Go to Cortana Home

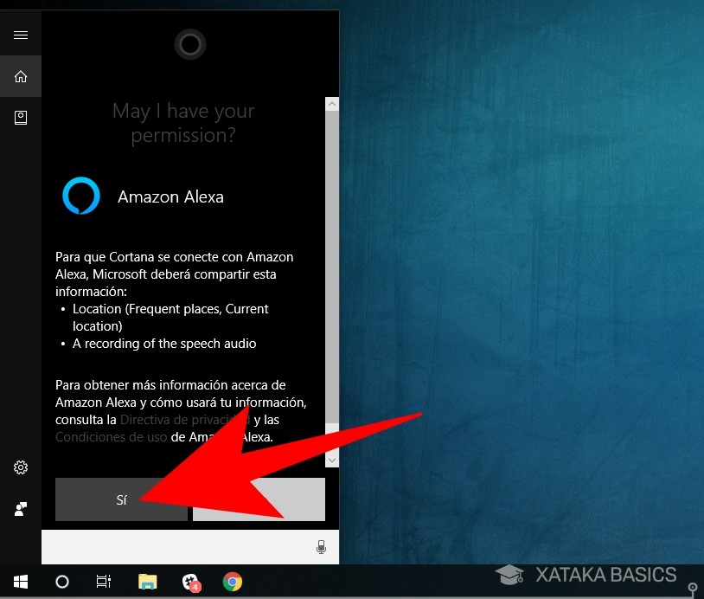(x=21, y=76)
